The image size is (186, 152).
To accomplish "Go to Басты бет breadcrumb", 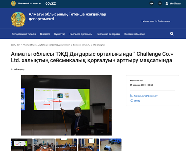I will tap(15, 45).
